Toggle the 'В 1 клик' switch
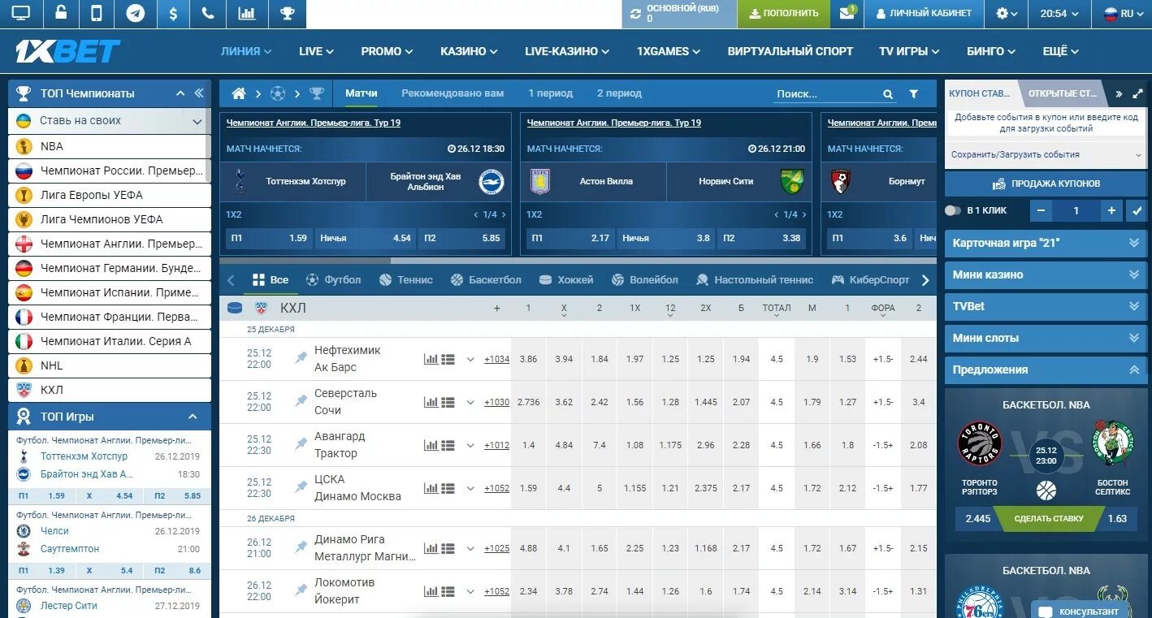The height and width of the screenshot is (618, 1152). pyautogui.click(x=953, y=210)
